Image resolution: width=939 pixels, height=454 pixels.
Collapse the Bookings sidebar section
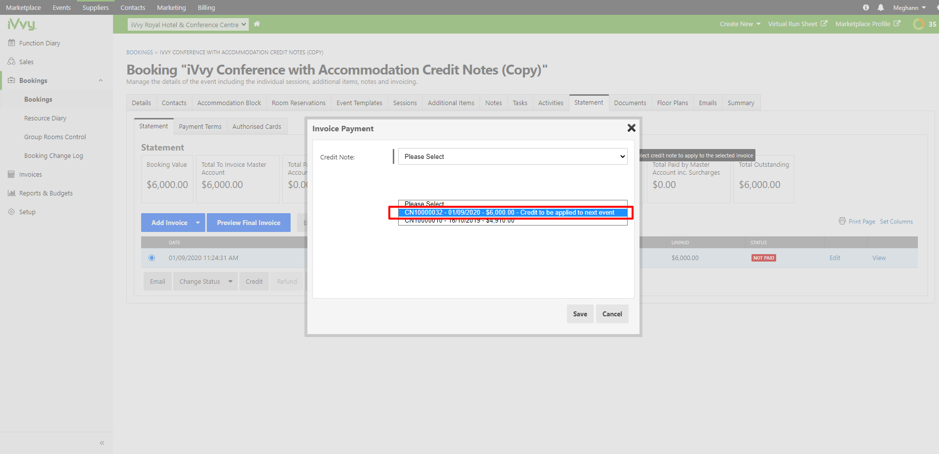tap(101, 80)
